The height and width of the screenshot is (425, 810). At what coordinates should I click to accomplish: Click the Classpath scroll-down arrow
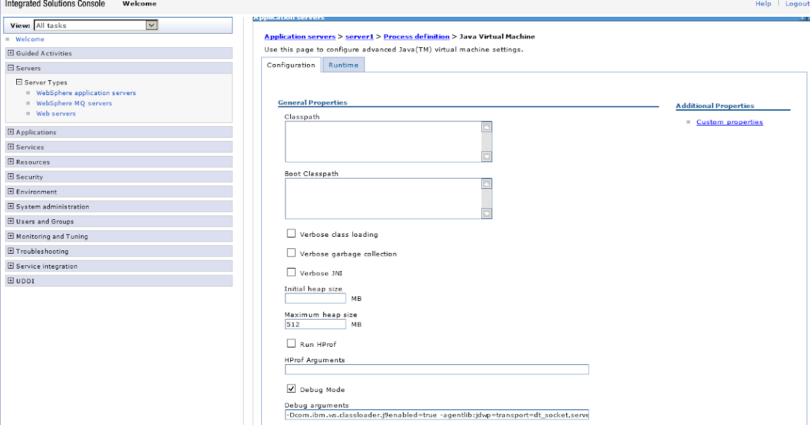pyautogui.click(x=487, y=157)
